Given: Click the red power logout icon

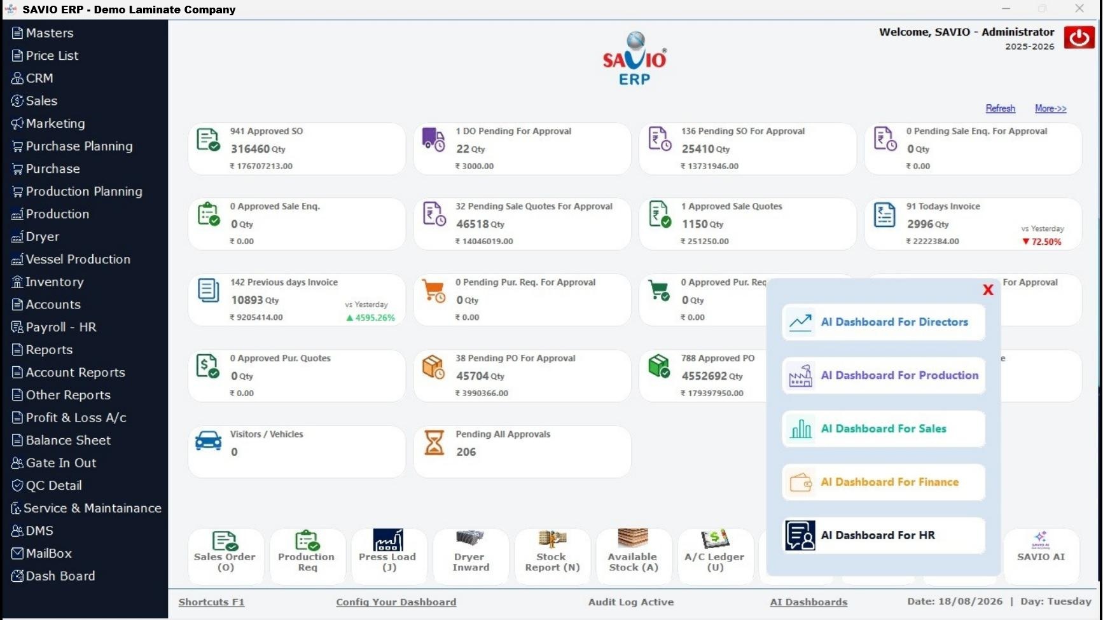Looking at the screenshot, I should 1079,37.
